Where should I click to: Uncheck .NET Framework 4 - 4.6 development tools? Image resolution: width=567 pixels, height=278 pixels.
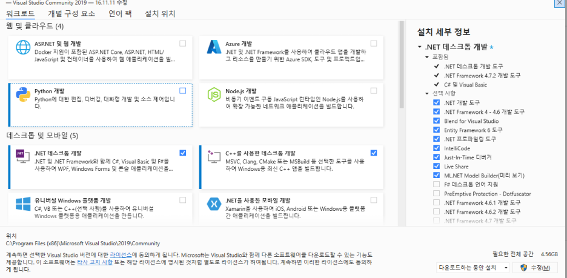coord(437,111)
